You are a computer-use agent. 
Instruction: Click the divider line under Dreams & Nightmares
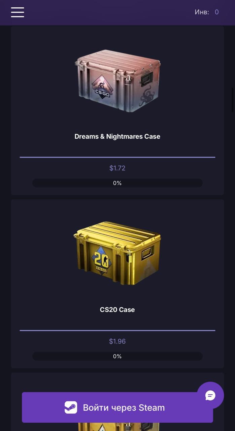[117, 157]
